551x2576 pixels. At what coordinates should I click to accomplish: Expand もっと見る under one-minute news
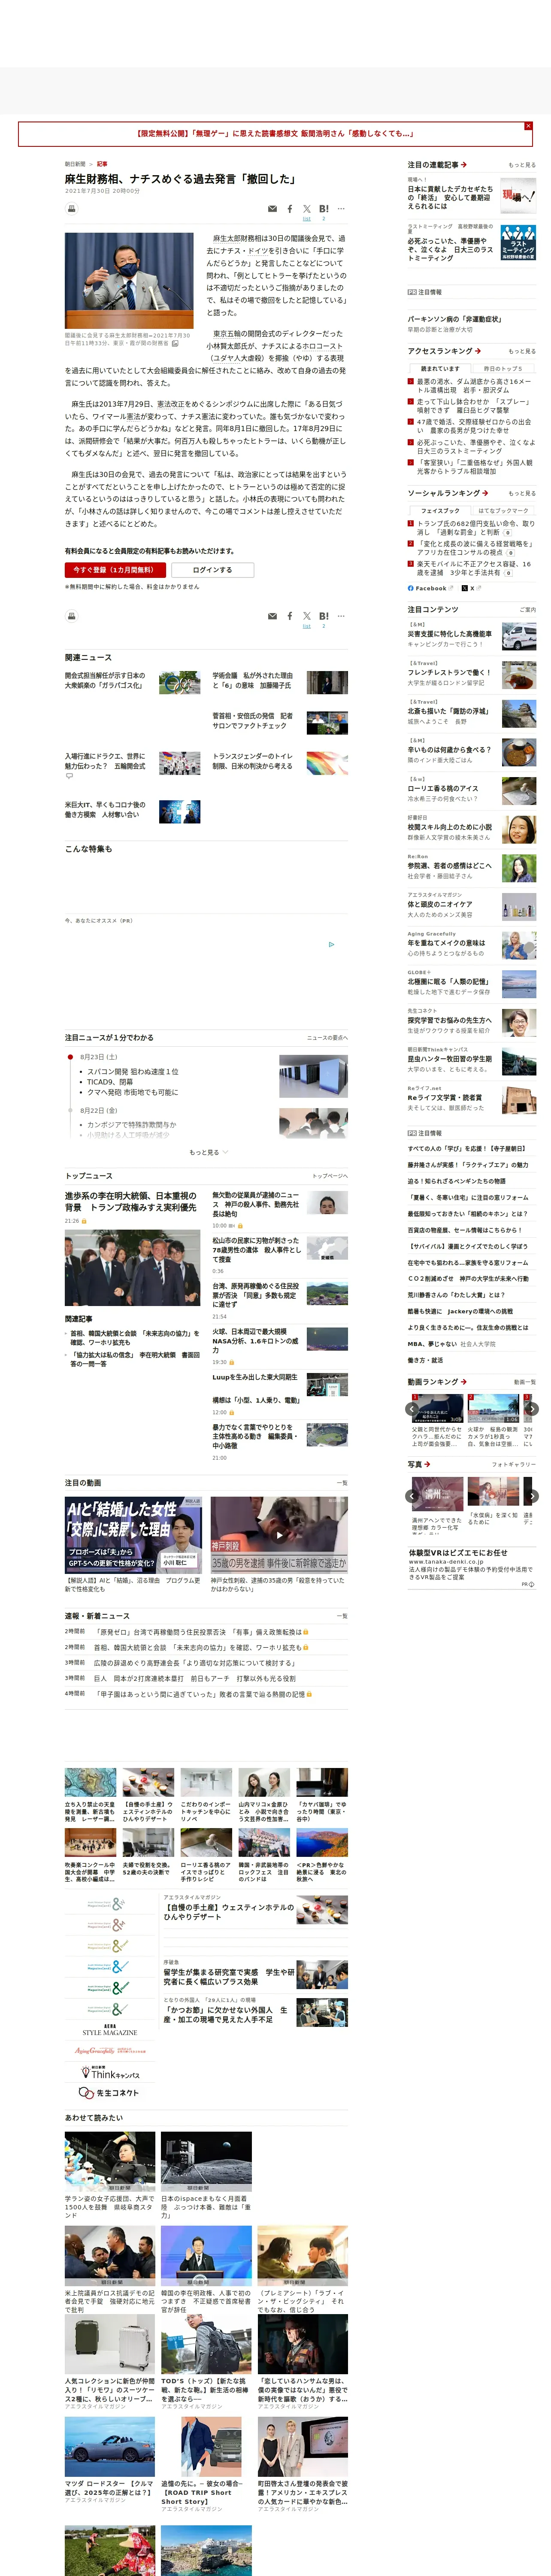coord(208,1152)
